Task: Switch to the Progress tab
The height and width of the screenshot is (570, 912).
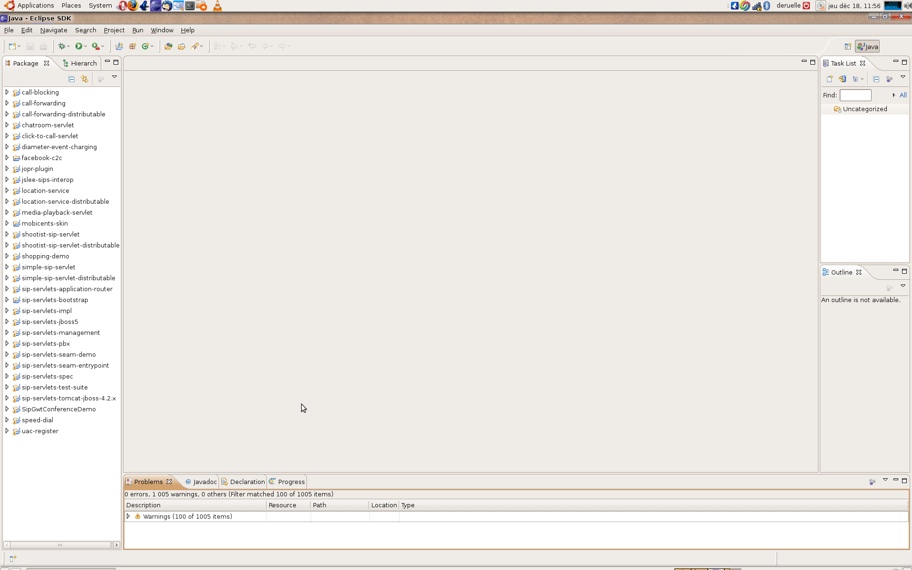Action: click(287, 482)
